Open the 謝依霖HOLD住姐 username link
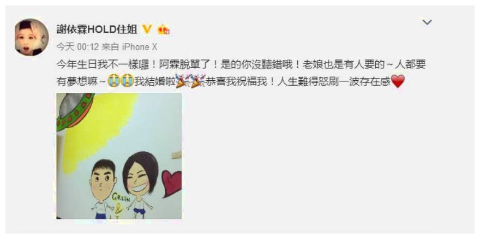The height and width of the screenshot is (239, 480). pos(97,29)
